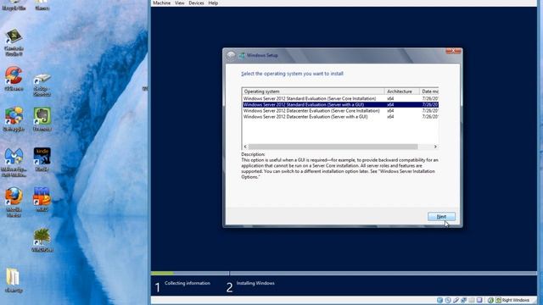
Task: Click the display status icon in VirtualBox
Action: pyautogui.click(x=479, y=300)
